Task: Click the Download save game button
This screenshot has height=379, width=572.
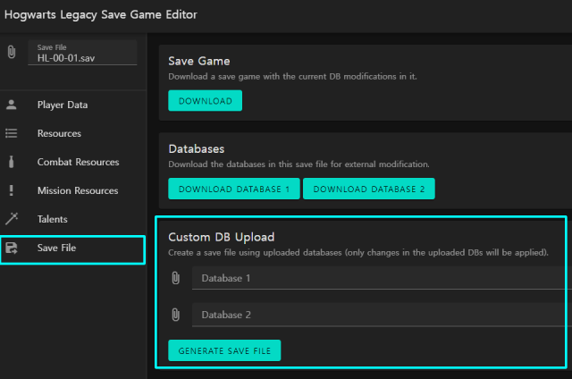Action: tap(205, 101)
